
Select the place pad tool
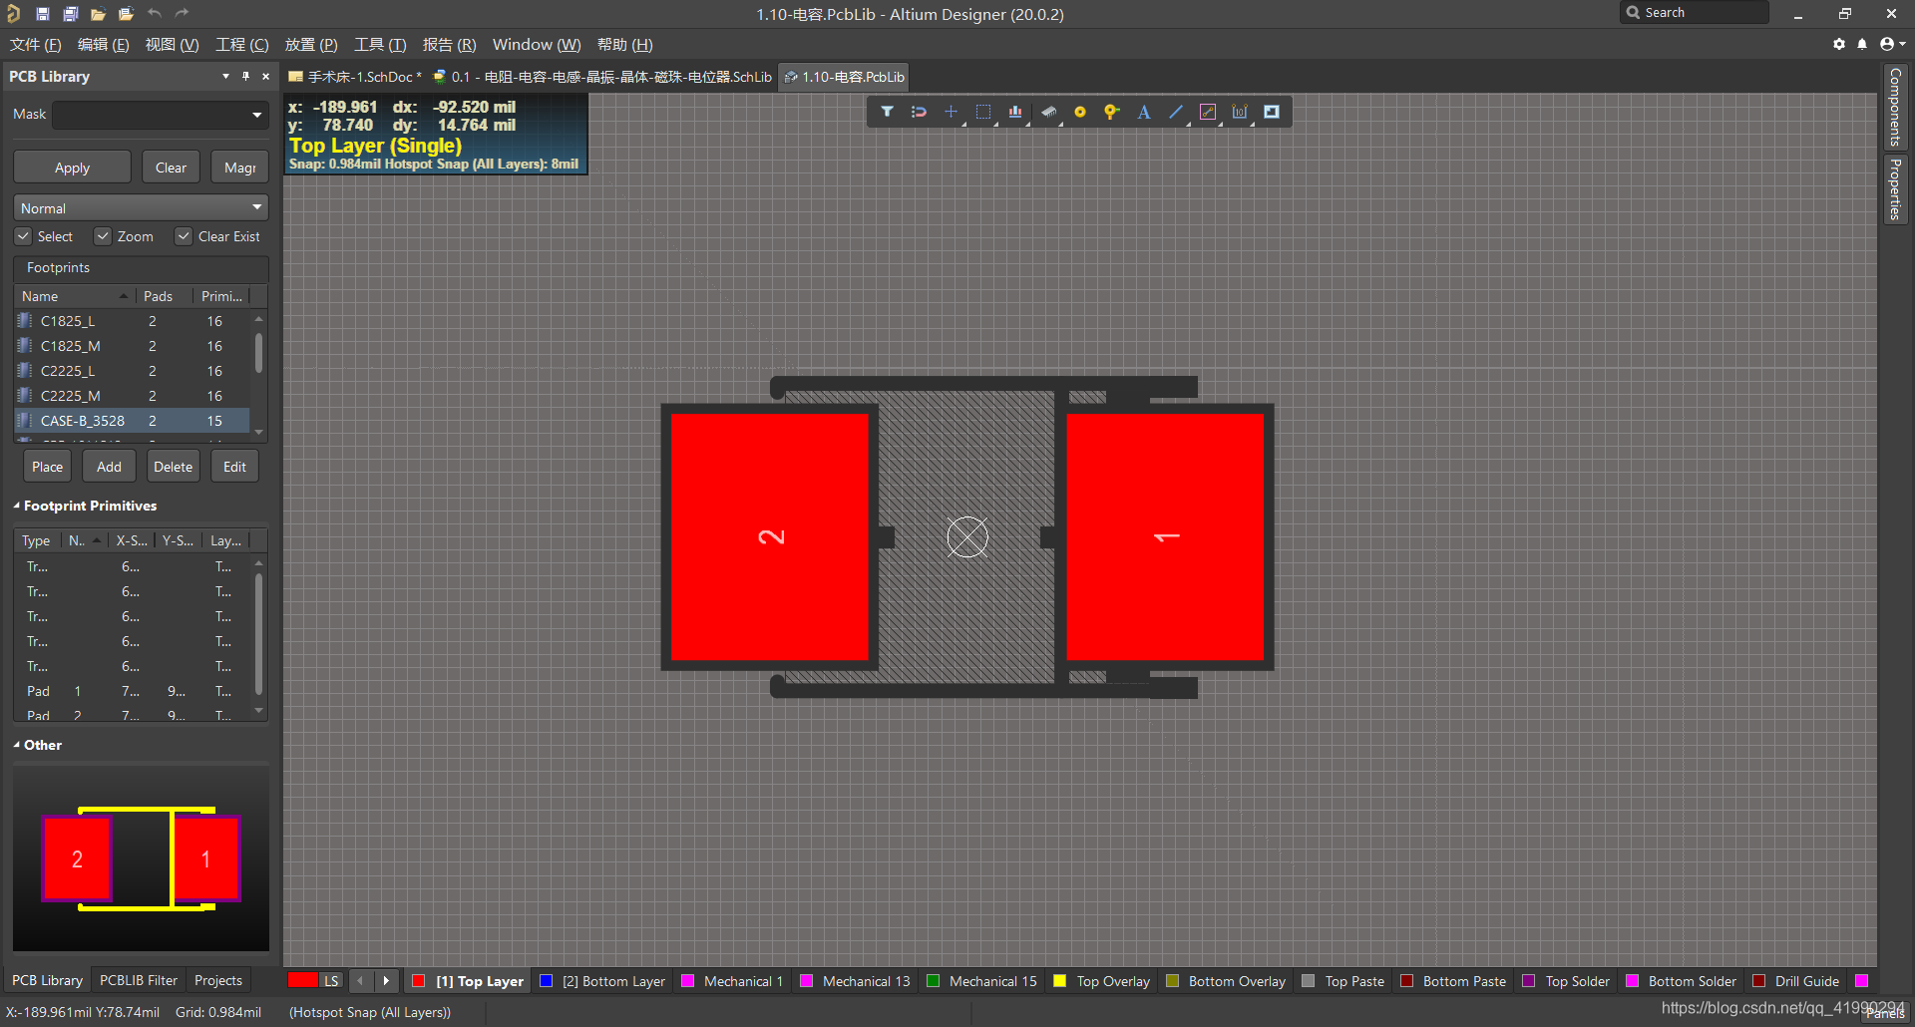(1079, 112)
